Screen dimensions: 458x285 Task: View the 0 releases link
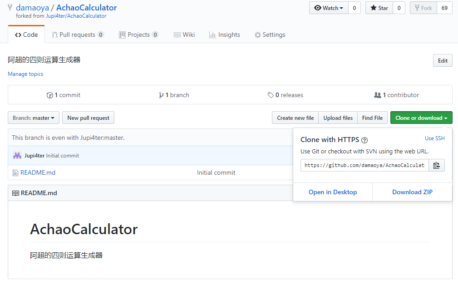[x=286, y=95]
